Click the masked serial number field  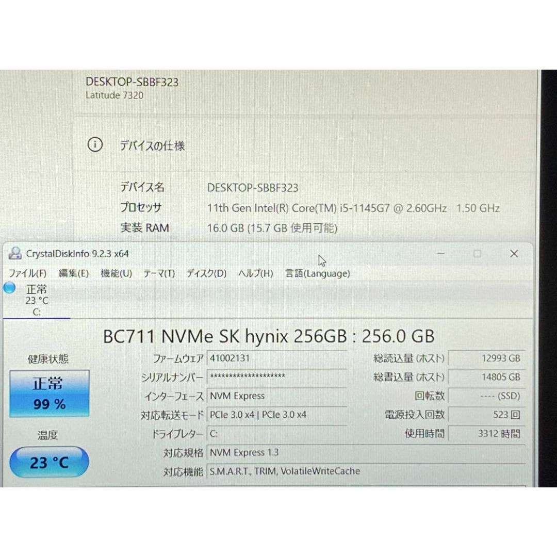pyautogui.click(x=277, y=376)
